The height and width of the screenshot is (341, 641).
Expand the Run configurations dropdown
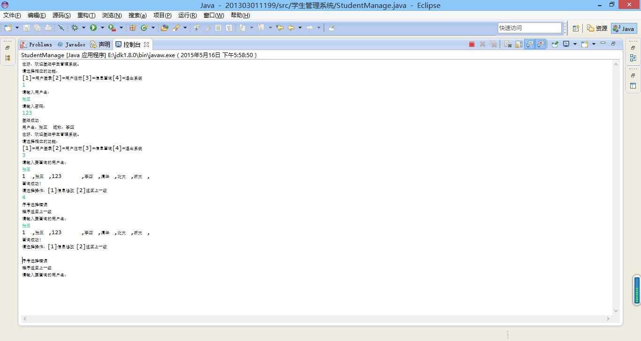tap(102, 28)
